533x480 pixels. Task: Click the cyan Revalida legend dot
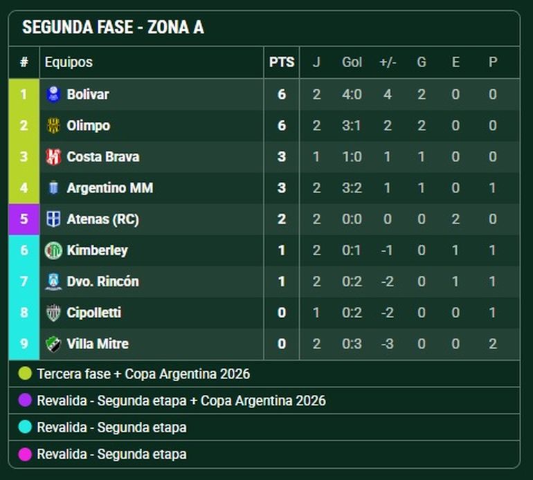point(26,427)
